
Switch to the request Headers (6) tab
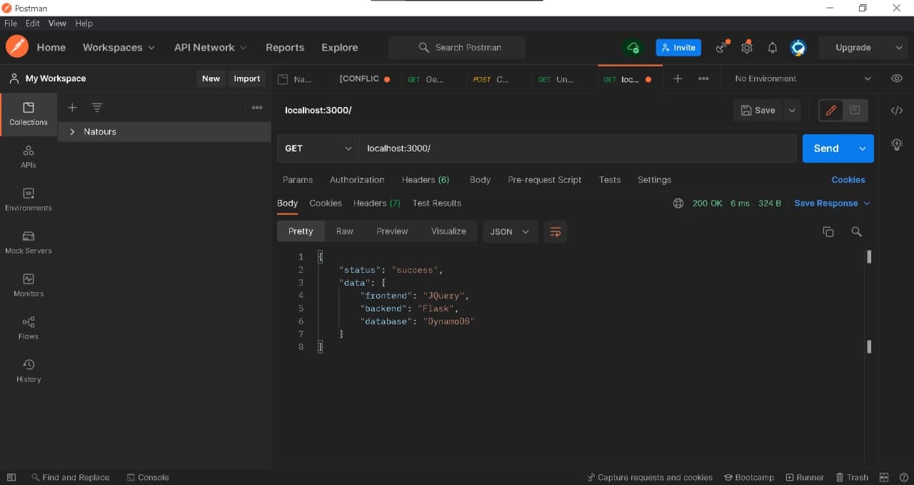click(426, 180)
